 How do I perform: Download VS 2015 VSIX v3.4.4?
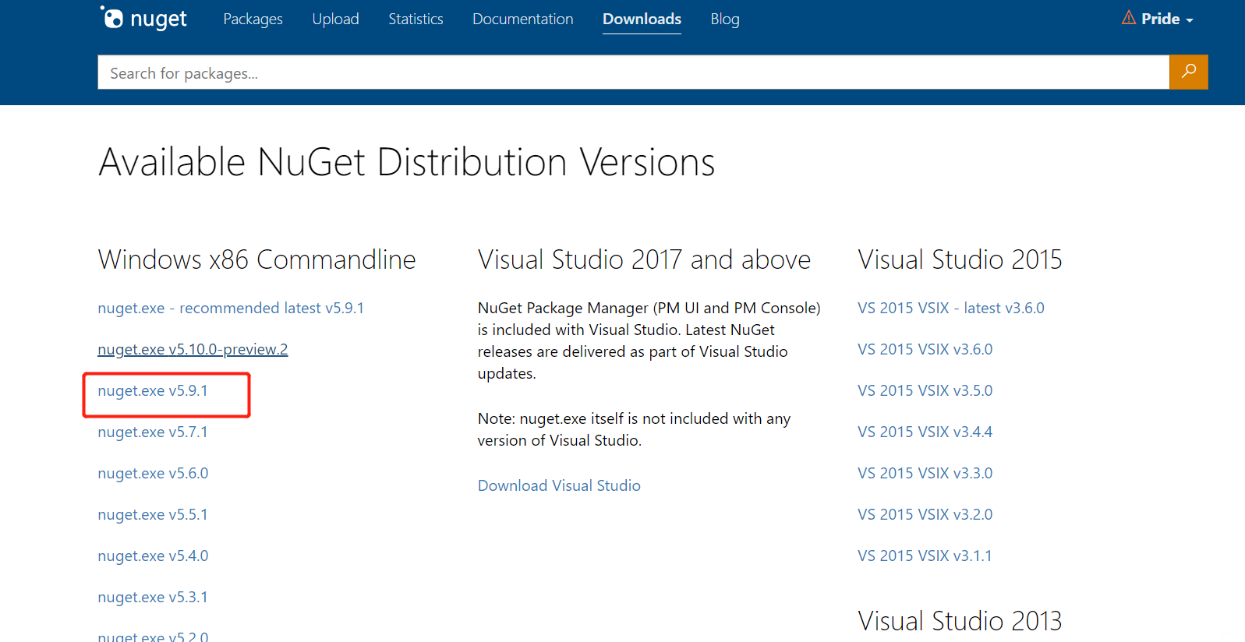(925, 432)
